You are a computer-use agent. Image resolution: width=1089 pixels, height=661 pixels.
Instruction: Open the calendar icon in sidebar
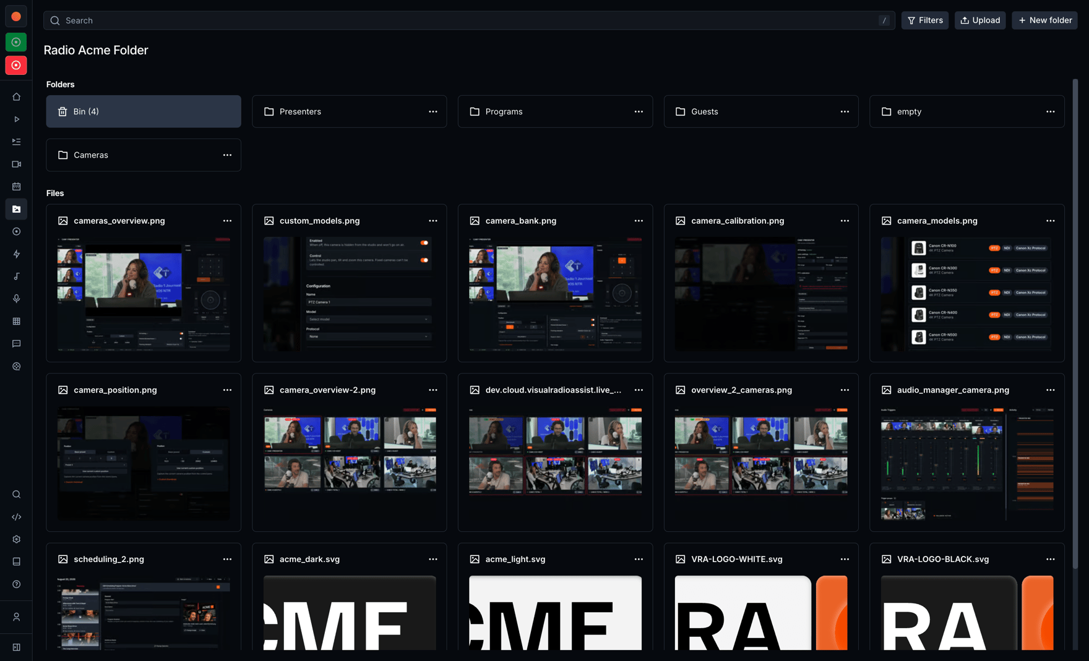point(17,186)
